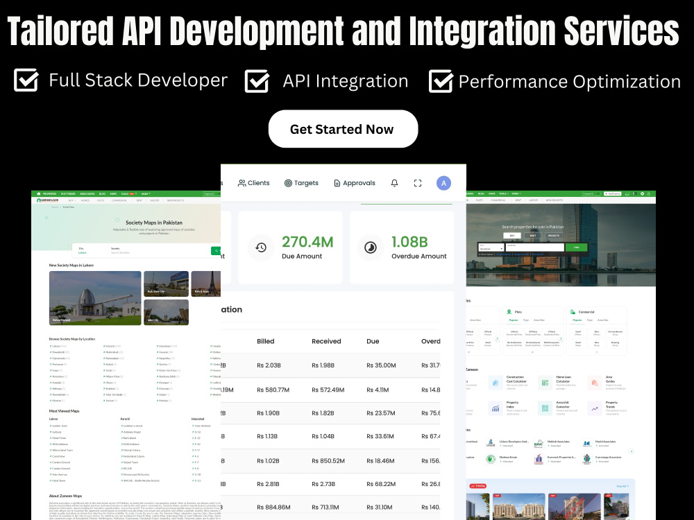Image resolution: width=694 pixels, height=520 pixels.
Task: Tick the Full Stack Developer checkbox
Action: 26,80
